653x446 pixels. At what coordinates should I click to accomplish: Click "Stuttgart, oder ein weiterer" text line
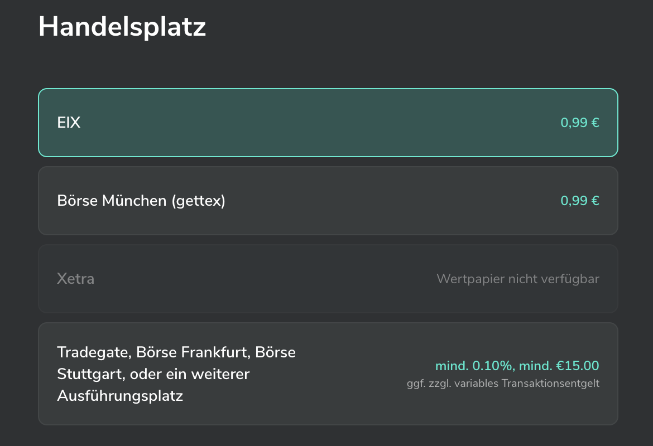153,374
